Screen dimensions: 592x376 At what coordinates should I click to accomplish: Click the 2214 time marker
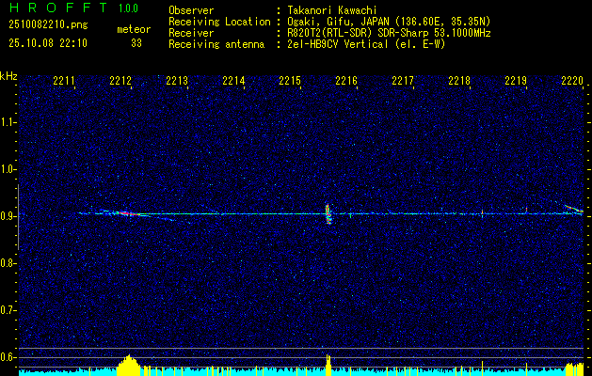233,80
